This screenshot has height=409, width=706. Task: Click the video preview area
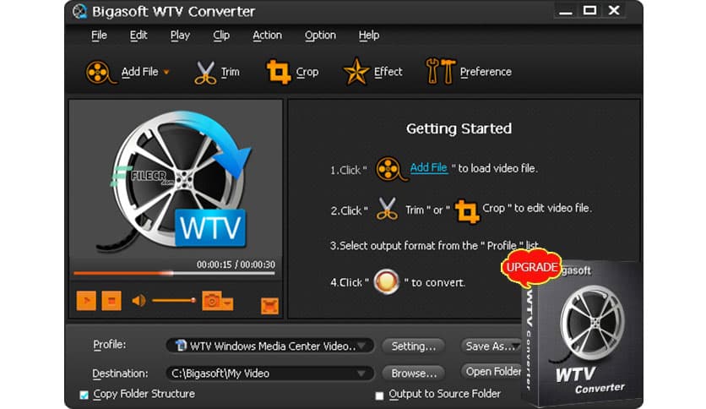[176, 178]
